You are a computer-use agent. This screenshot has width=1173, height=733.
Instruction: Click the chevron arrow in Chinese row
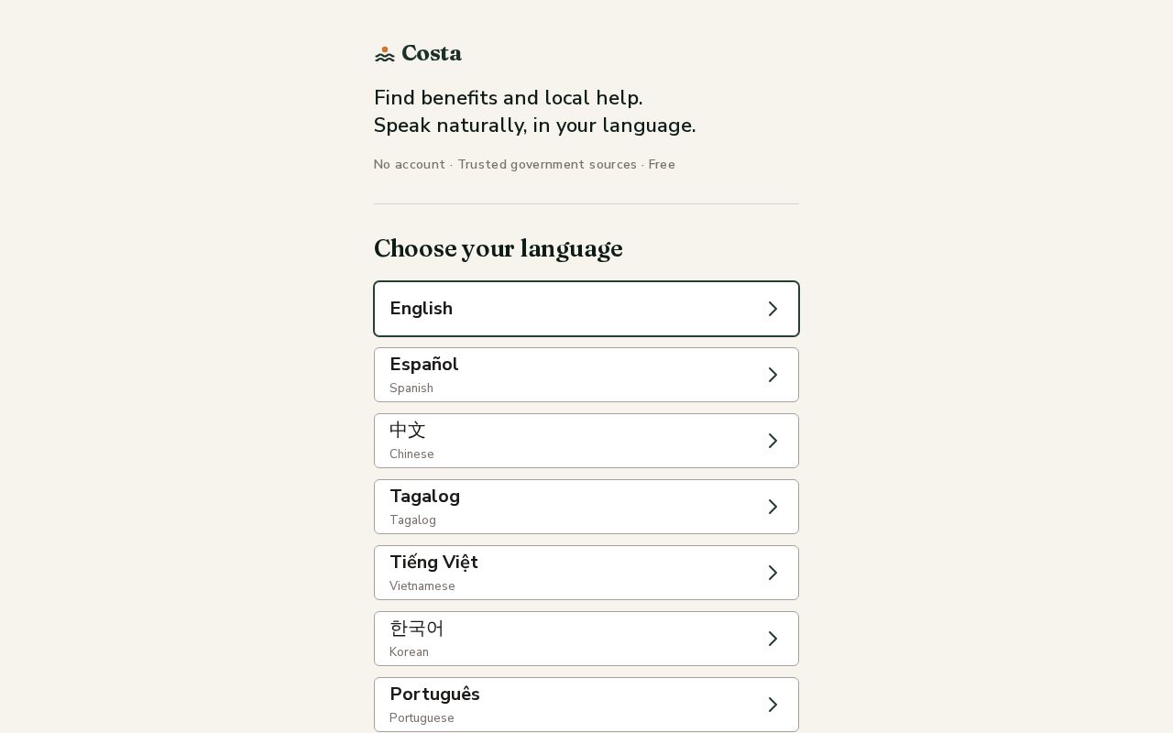point(773,441)
